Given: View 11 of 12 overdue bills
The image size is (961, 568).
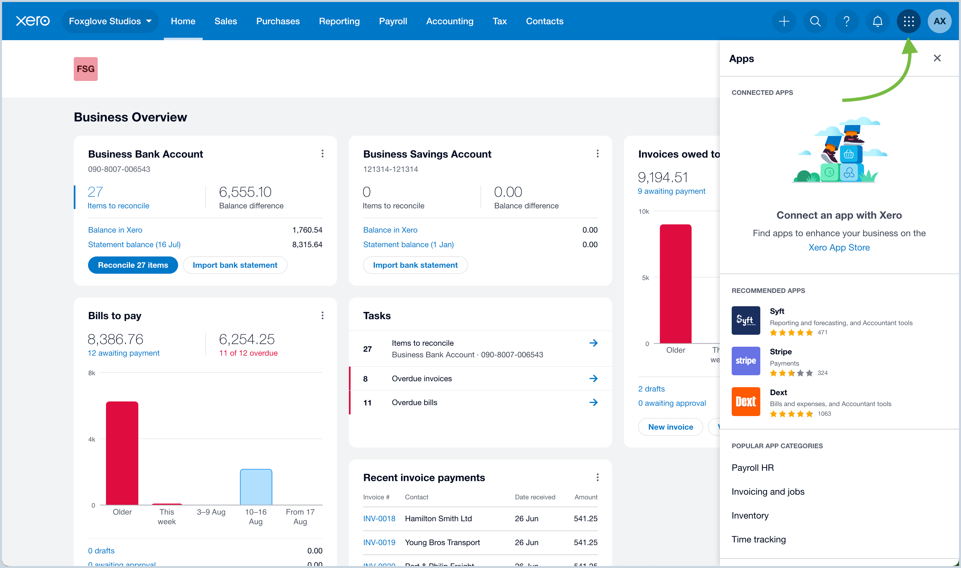Looking at the screenshot, I should pyautogui.click(x=248, y=353).
